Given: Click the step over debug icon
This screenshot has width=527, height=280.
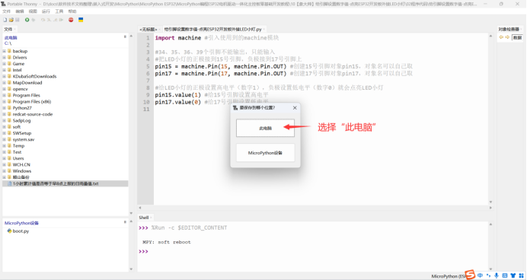Looking at the screenshot, I should click(43, 20).
